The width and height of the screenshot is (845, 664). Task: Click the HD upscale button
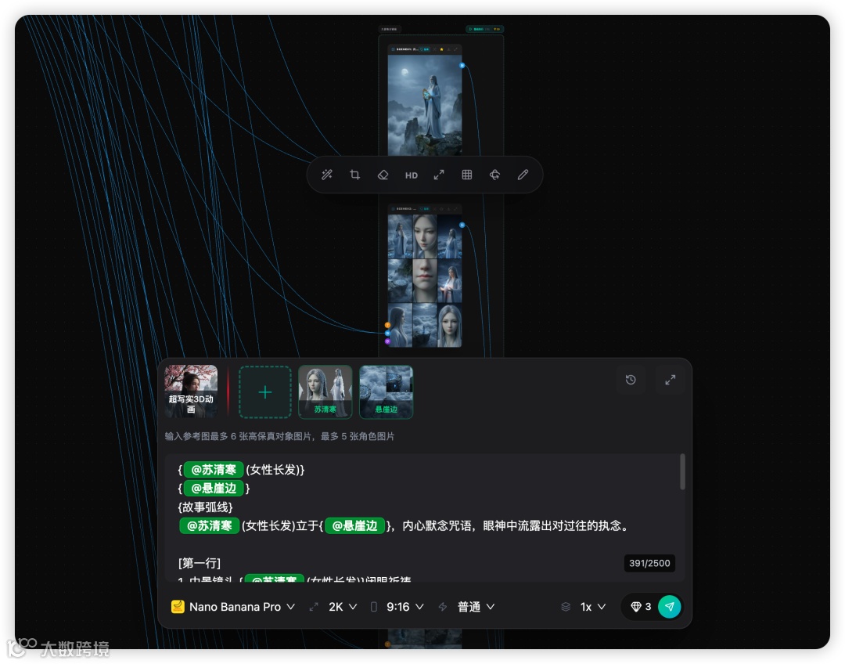(x=412, y=175)
